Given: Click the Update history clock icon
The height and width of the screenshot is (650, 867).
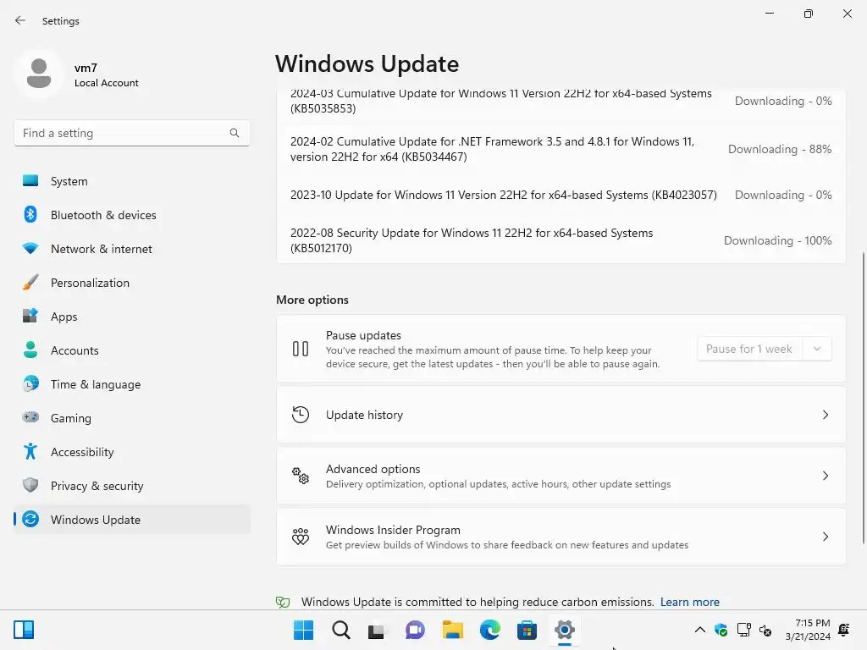Looking at the screenshot, I should (x=301, y=415).
